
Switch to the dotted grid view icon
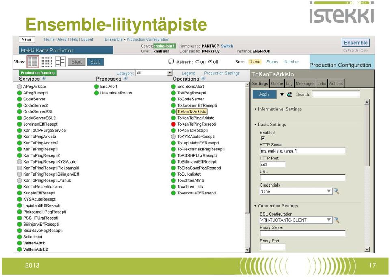pyautogui.click(x=47, y=61)
